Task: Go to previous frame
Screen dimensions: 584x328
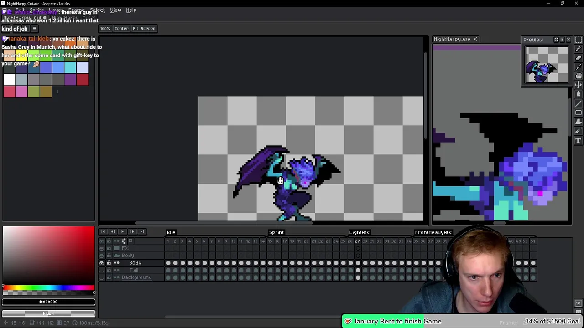Action: coord(113,232)
